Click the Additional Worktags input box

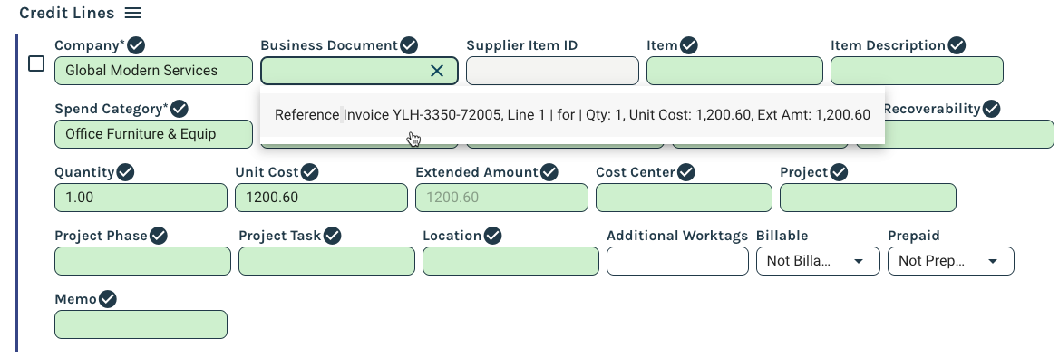coord(677,261)
